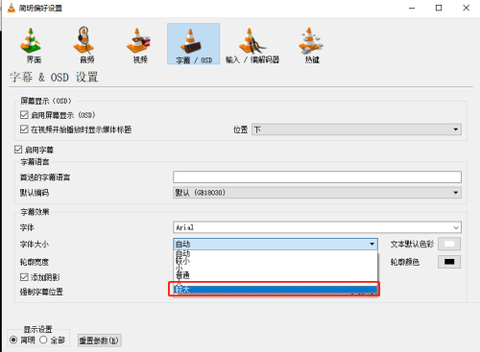Open the 字体 combo box showing Arial
480x352 pixels.
coord(317,227)
